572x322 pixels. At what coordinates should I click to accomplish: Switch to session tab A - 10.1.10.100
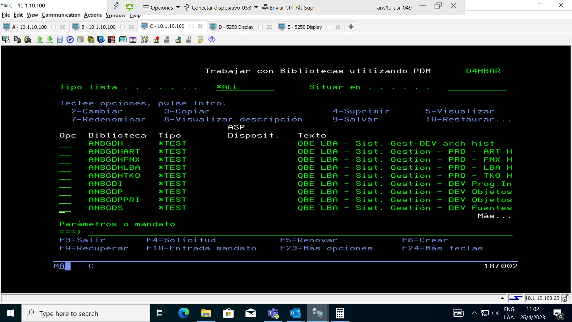click(x=29, y=27)
